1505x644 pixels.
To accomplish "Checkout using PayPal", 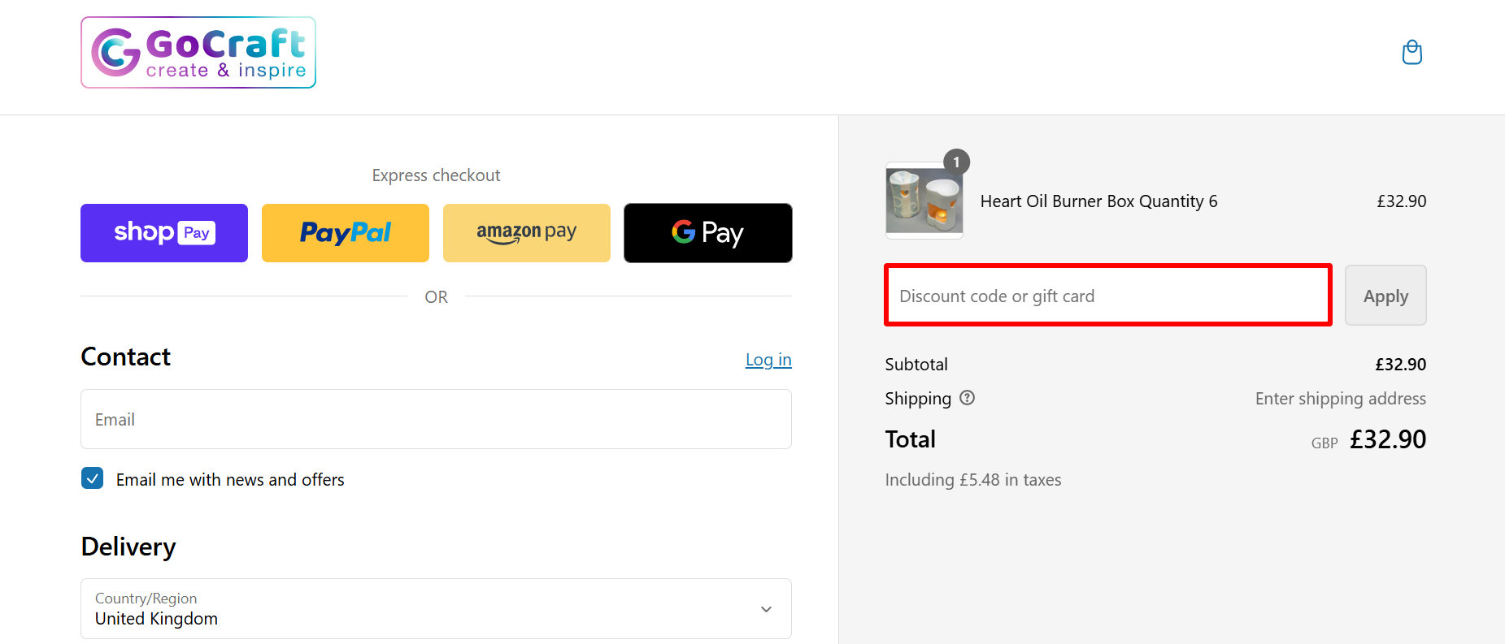I will pos(345,233).
